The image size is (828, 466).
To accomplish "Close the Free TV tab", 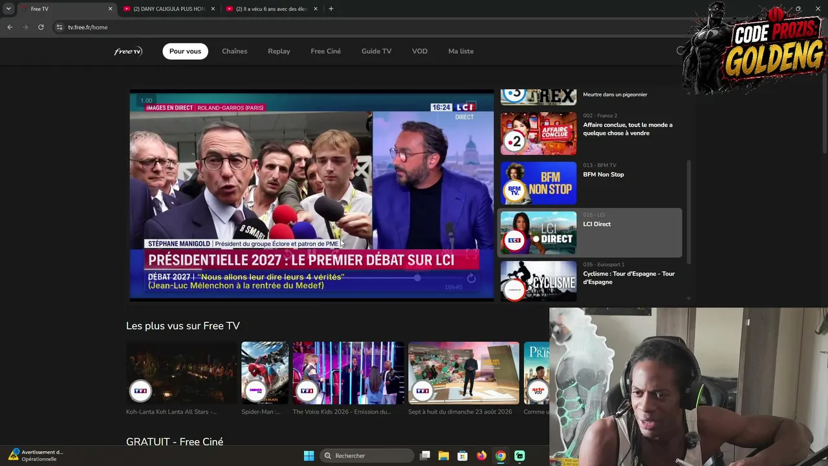I will [110, 9].
